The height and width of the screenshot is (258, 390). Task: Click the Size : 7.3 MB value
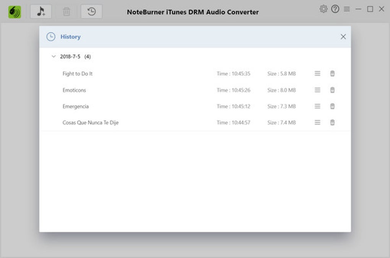click(x=281, y=106)
